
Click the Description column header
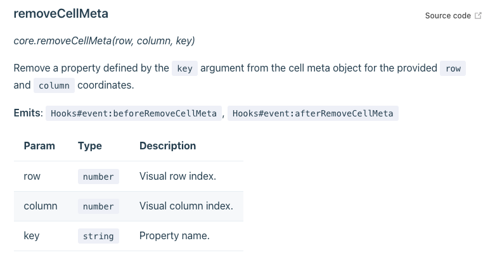pos(167,146)
